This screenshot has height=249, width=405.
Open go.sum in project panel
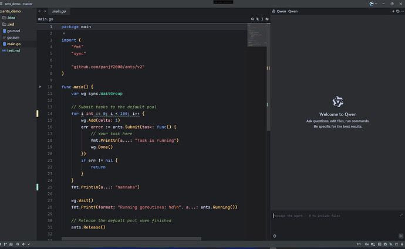(x=18, y=37)
